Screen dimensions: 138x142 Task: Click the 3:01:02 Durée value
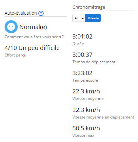tap(82, 37)
